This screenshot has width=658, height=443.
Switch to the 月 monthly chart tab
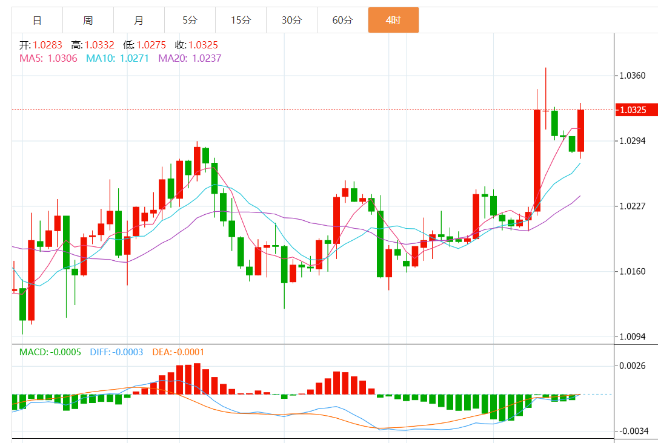(x=139, y=20)
